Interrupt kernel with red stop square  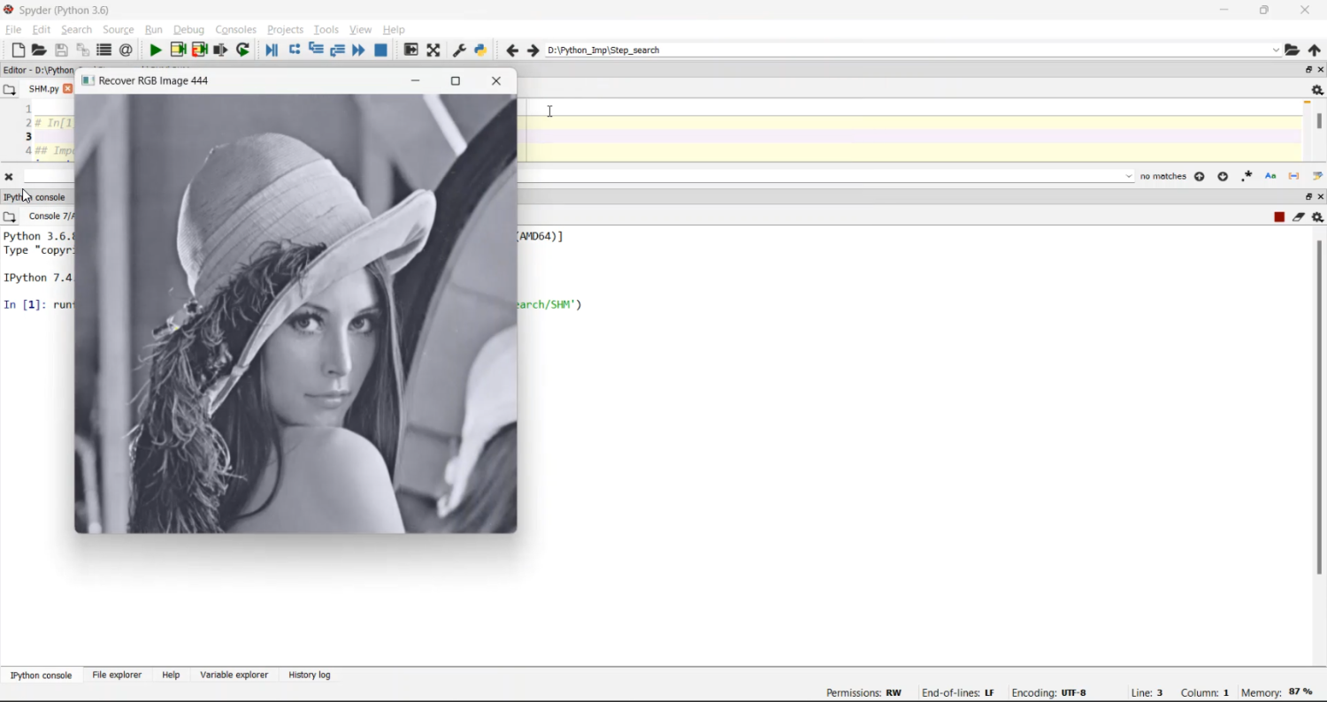[1279, 217]
